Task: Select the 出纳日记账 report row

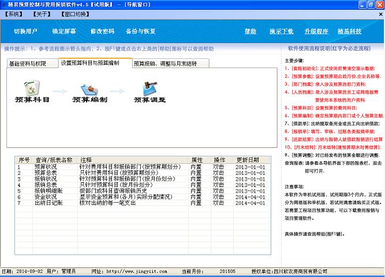Action: (x=143, y=203)
